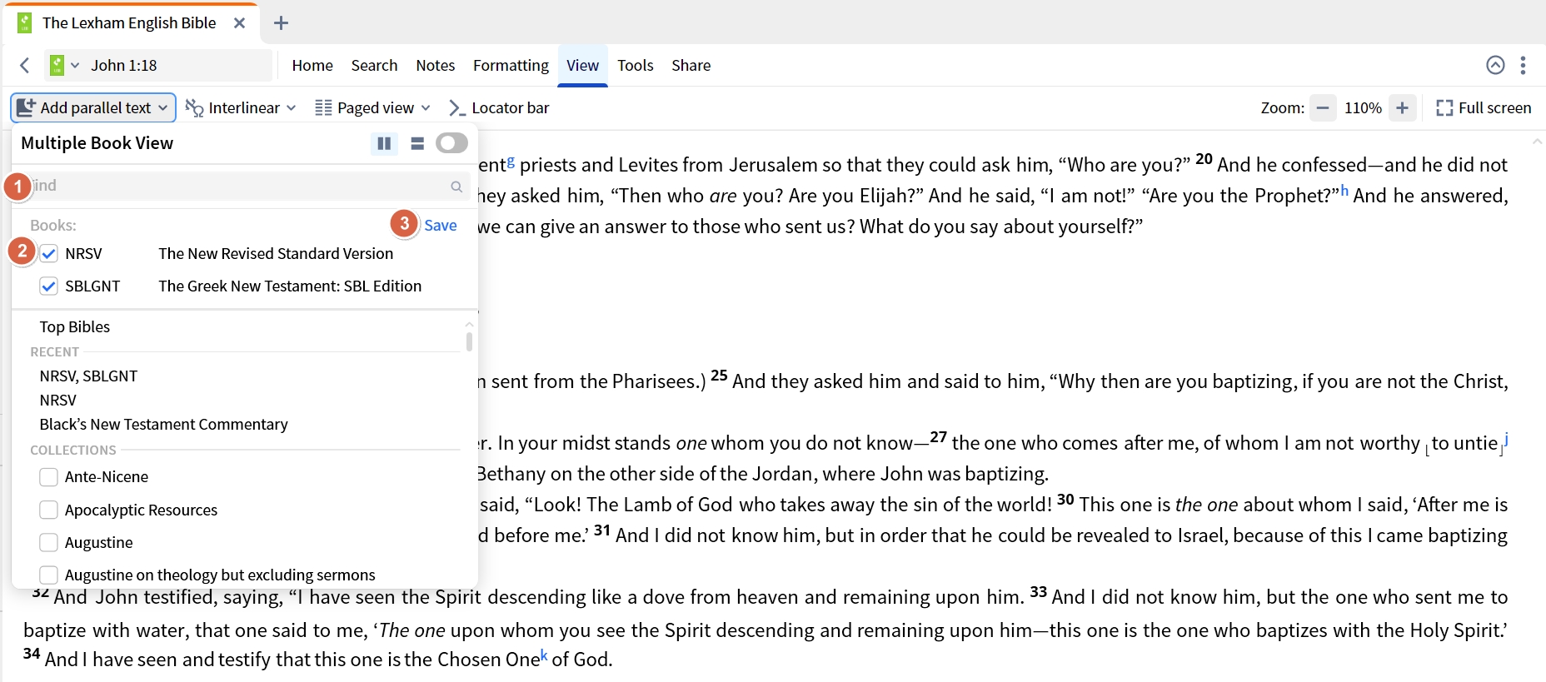Image resolution: width=1546 pixels, height=682 pixels.
Task: Switch to the Formatting tab
Action: pyautogui.click(x=511, y=65)
